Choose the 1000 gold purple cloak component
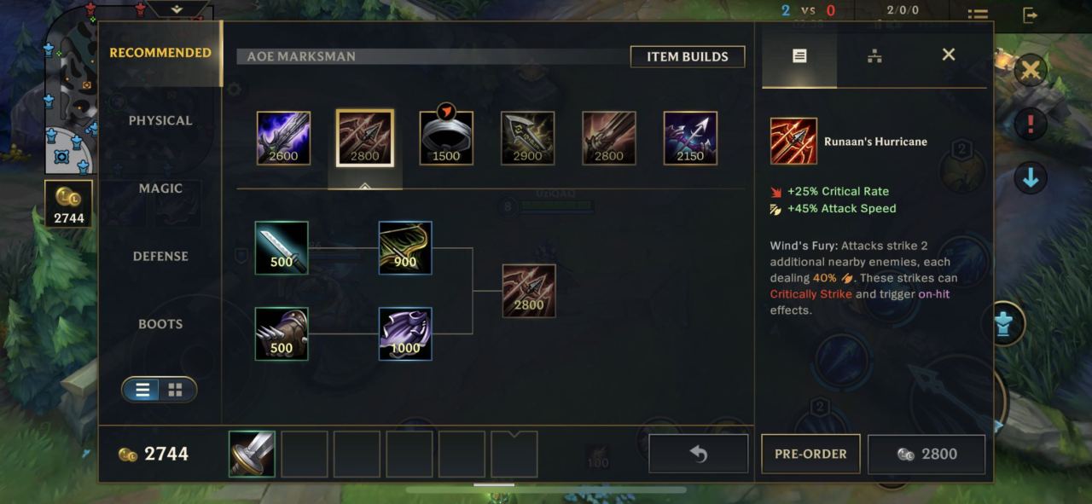 [x=405, y=334]
